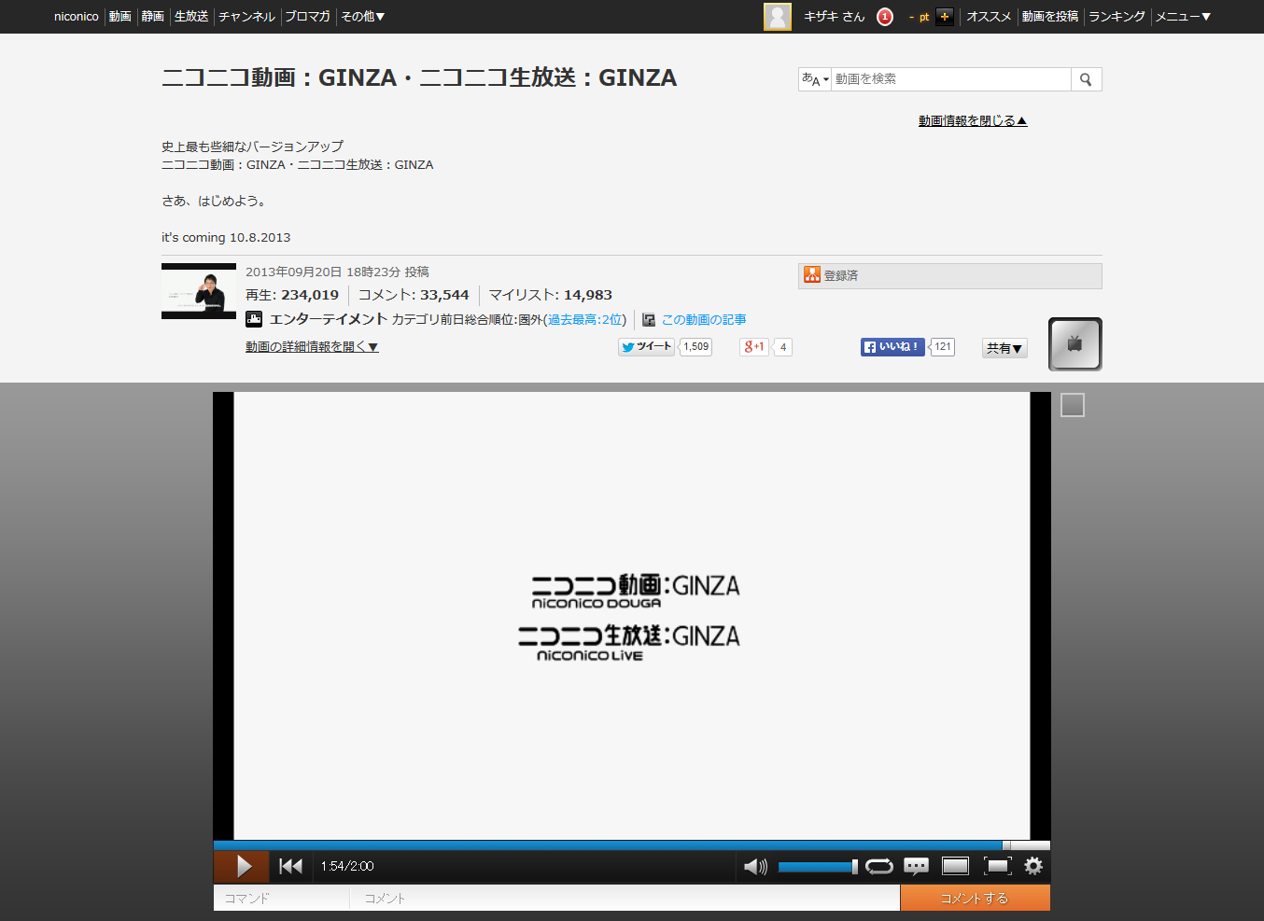Click the rewind to beginning icon
This screenshot has height=921, width=1264.
[290, 866]
